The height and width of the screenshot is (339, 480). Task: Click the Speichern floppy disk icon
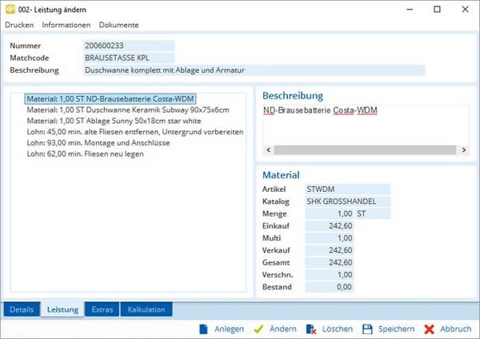click(x=367, y=329)
